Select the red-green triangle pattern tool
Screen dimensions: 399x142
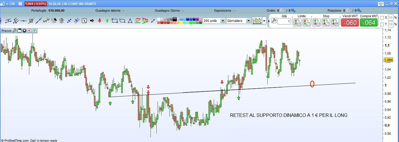(x=145, y=21)
